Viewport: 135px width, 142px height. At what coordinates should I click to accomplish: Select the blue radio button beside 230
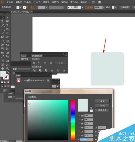[x=79, y=136]
